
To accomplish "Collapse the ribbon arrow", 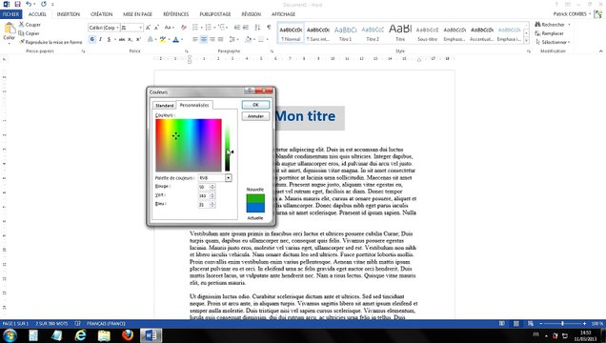I will point(600,51).
